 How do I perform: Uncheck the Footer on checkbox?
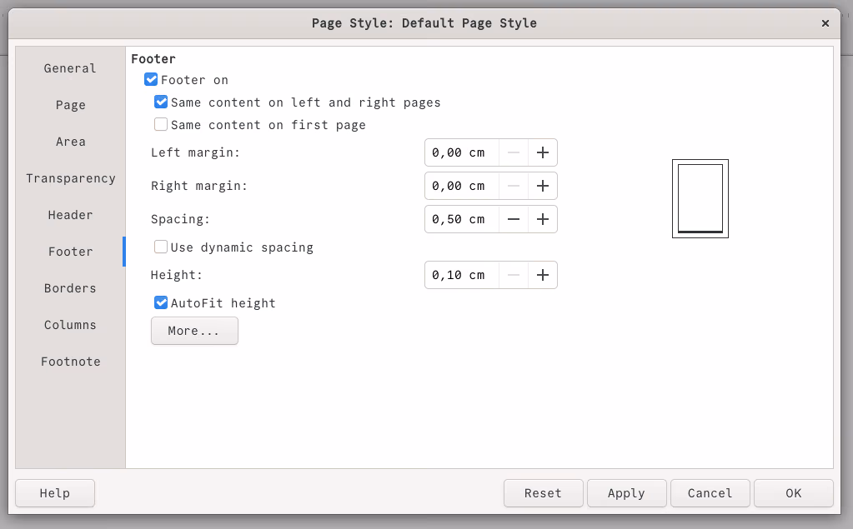tap(151, 79)
